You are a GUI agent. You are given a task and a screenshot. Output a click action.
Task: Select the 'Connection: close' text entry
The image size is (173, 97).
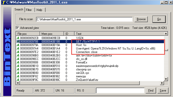click(x=86, y=52)
